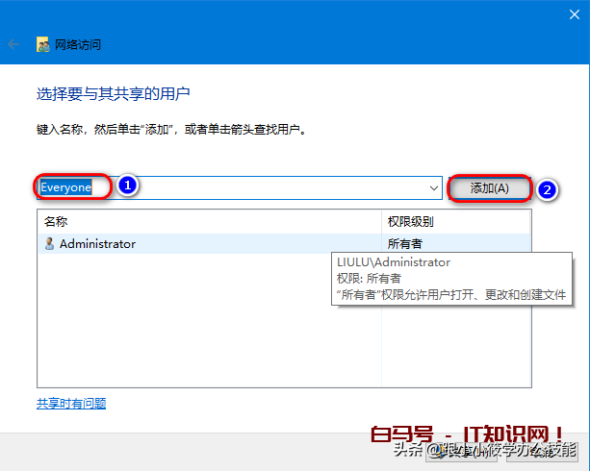Click the Administrator user avatar icon
Viewport: 590px width, 471px height.
tap(49, 244)
